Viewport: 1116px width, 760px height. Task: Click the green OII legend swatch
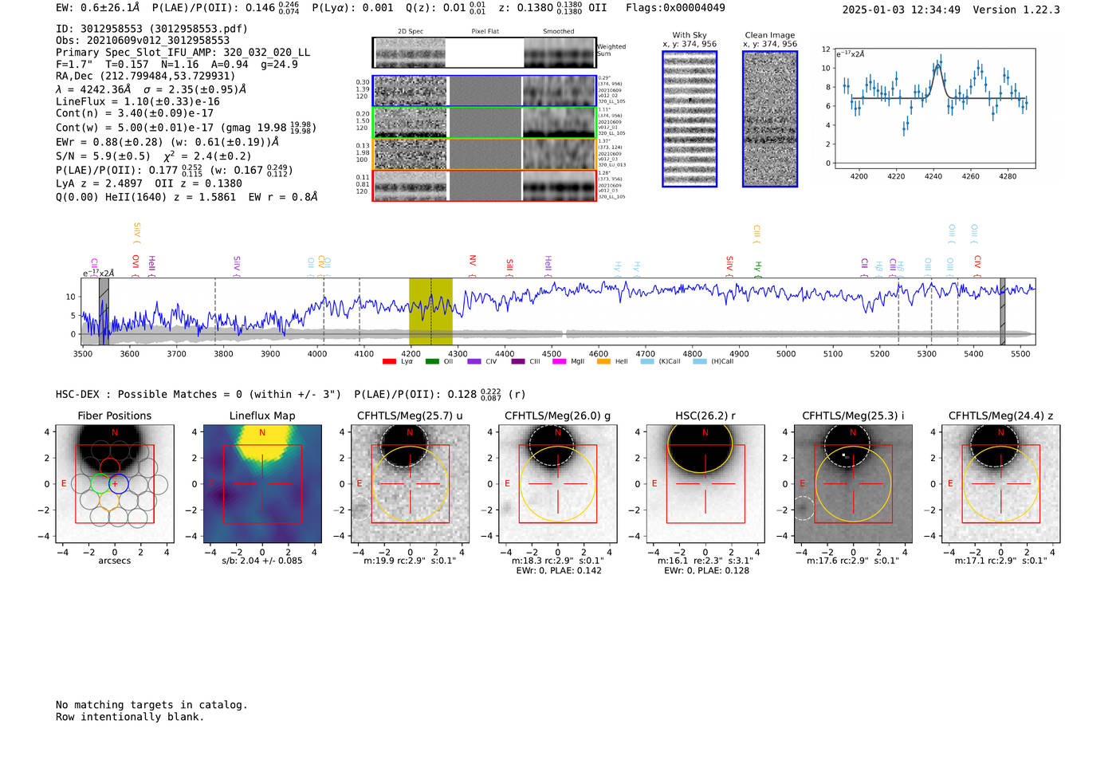pyautogui.click(x=432, y=362)
